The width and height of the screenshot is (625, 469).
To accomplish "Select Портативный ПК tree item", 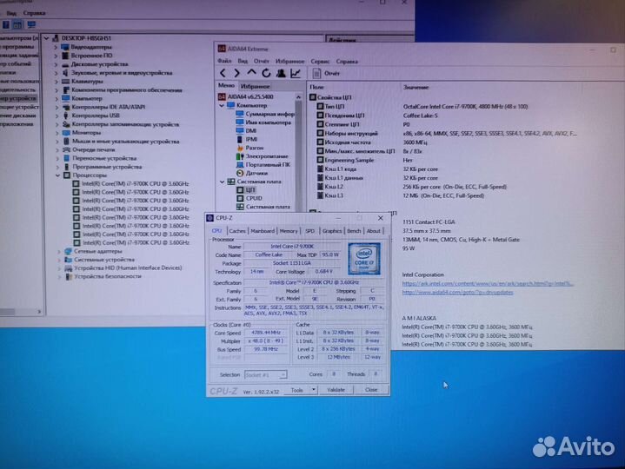I will coord(263,164).
